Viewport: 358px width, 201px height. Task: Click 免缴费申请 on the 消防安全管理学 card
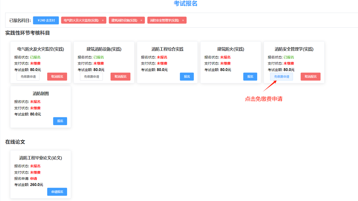pos(281,77)
